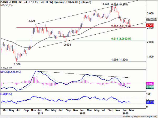Click the 2018 year marker on time axis

click(x=82, y=113)
